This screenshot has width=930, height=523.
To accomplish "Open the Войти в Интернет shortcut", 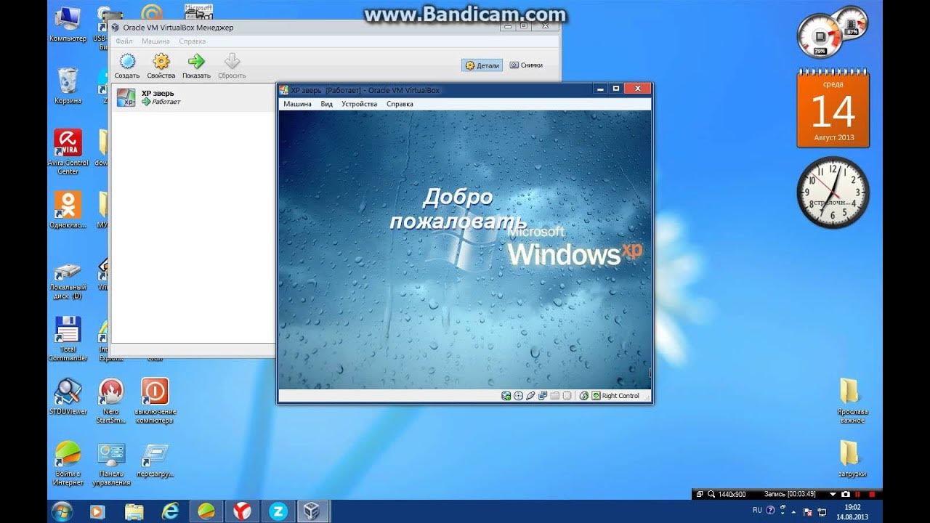I will click(68, 463).
